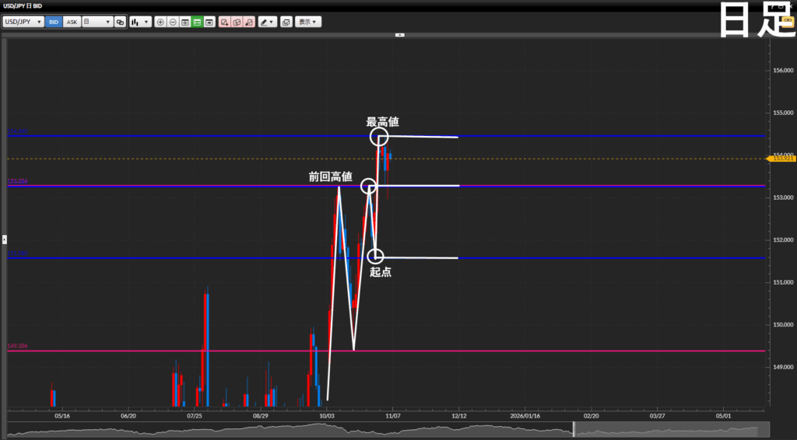The height and width of the screenshot is (440, 797).
Task: Switch price display to ASK
Action: [72, 23]
